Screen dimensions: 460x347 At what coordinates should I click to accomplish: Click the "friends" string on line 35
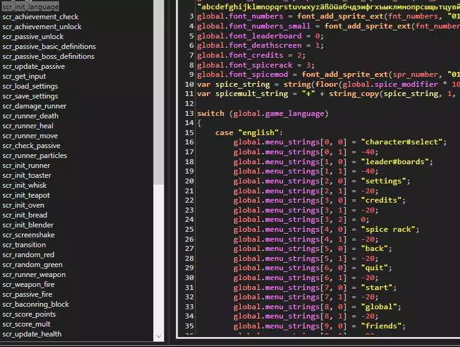pos(381,326)
